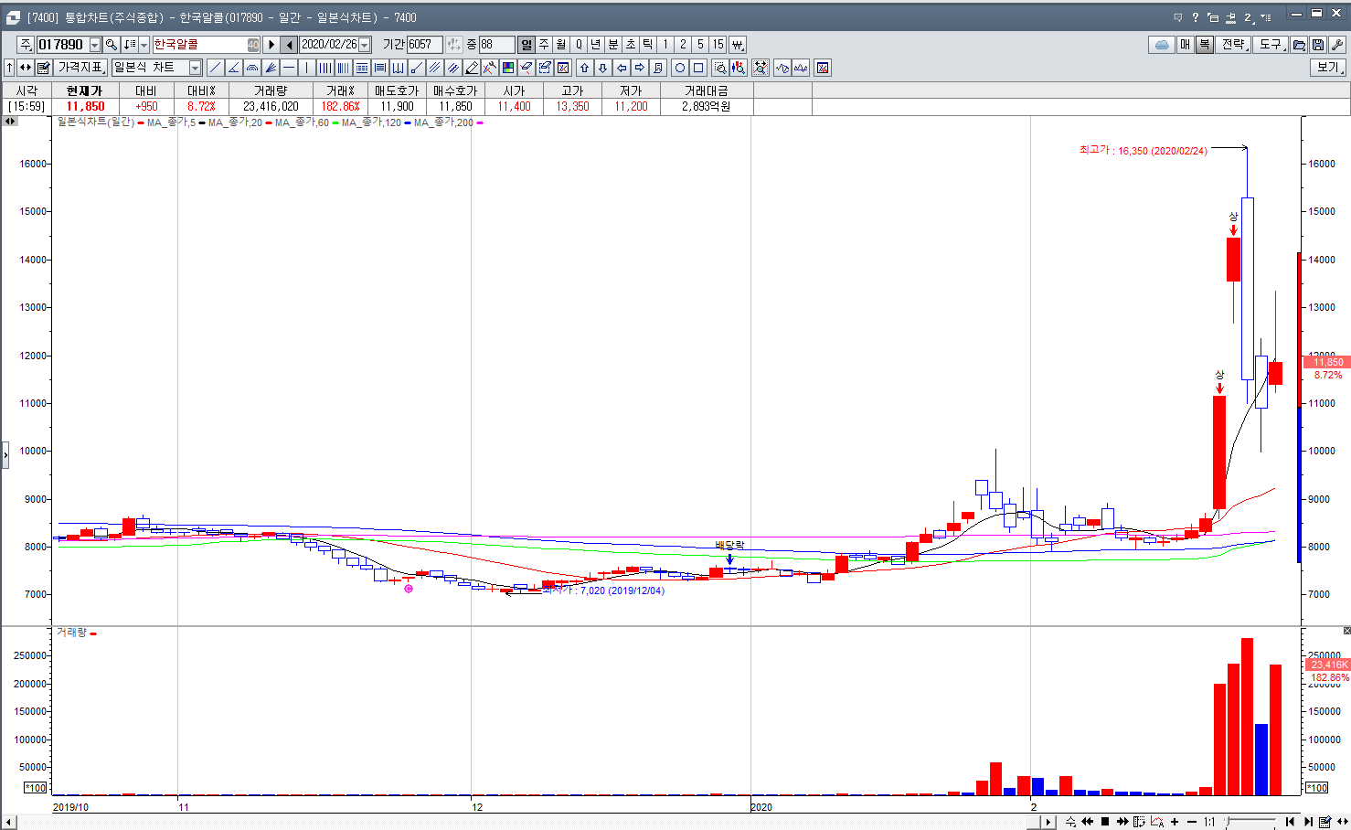Click the save diskette icon
Screen dimensions: 1351x830
pyautogui.click(x=1317, y=44)
